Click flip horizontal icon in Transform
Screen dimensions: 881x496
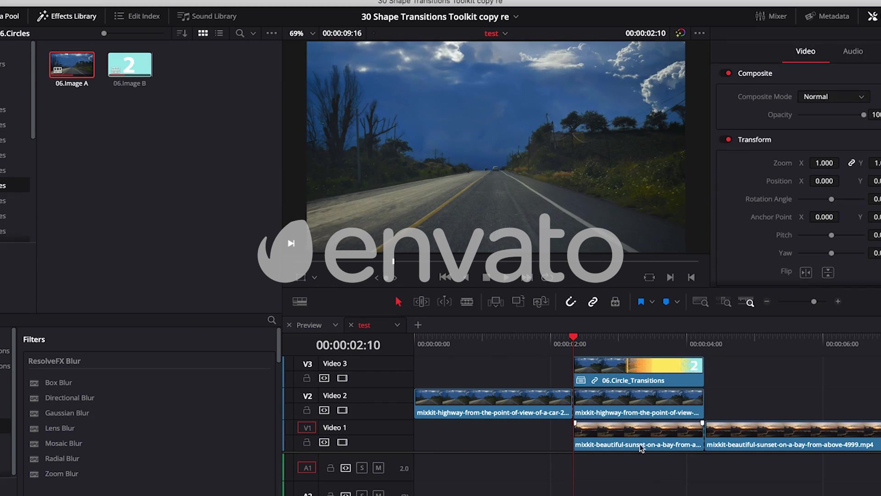point(806,272)
